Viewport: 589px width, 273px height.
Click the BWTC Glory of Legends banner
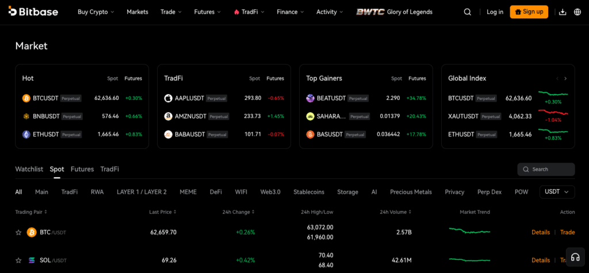coord(395,12)
